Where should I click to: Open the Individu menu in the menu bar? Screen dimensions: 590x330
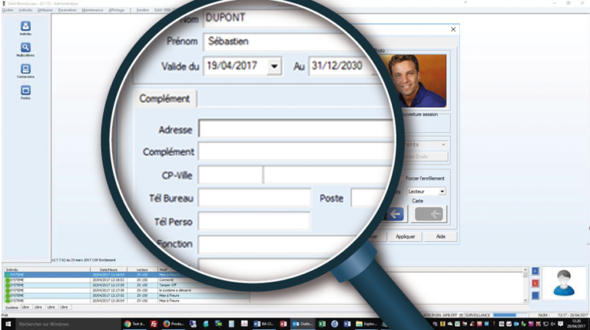click(x=25, y=10)
